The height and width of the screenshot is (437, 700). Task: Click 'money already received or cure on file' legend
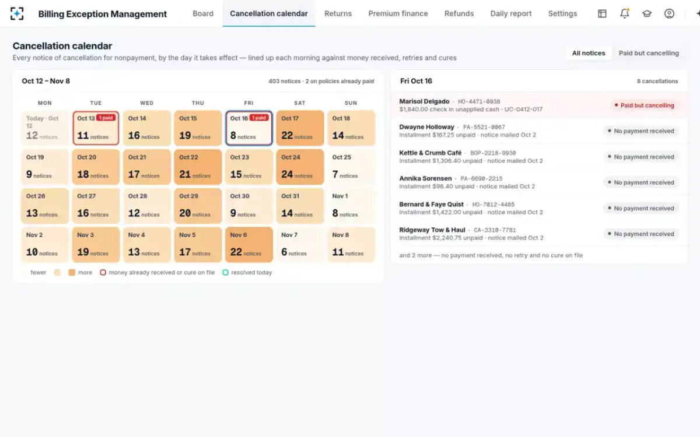[157, 272]
